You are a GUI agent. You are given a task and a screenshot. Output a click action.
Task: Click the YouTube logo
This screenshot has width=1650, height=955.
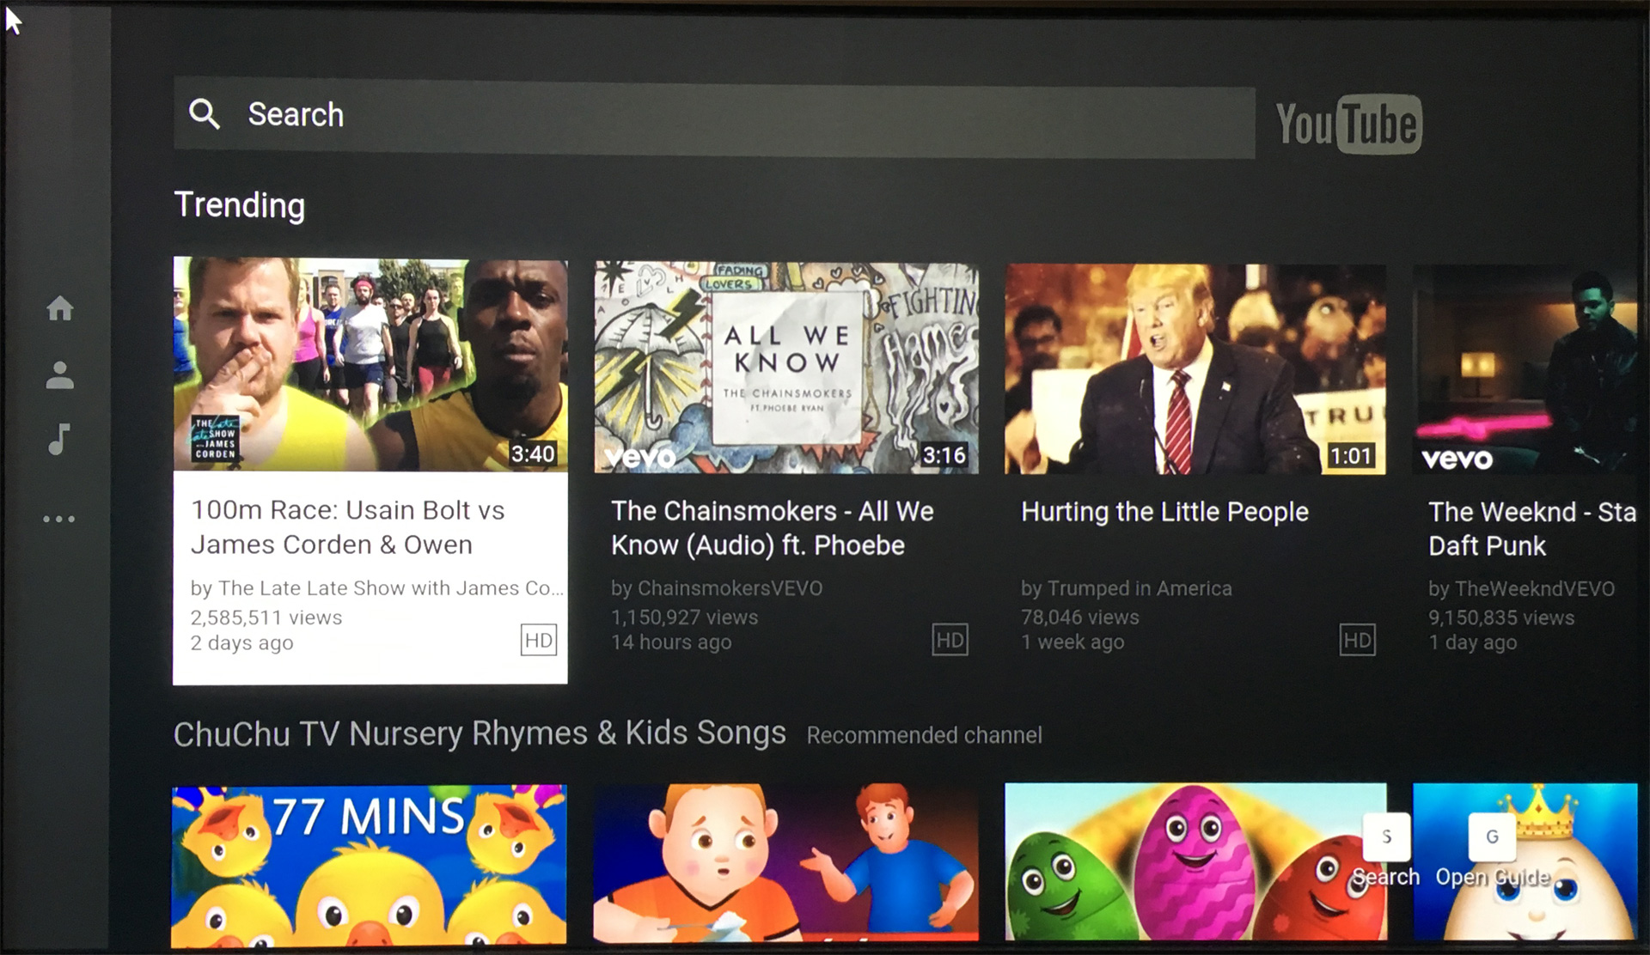click(1348, 124)
